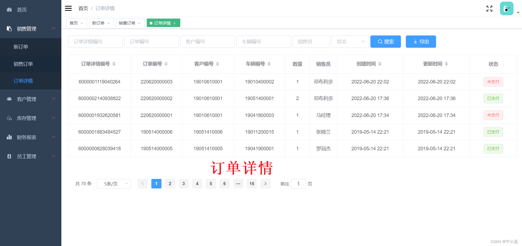The image size is (522, 246).
Task: Focus the 订单编号 search field
Action: coord(152,41)
